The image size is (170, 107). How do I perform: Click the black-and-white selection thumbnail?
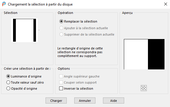point(24,30)
